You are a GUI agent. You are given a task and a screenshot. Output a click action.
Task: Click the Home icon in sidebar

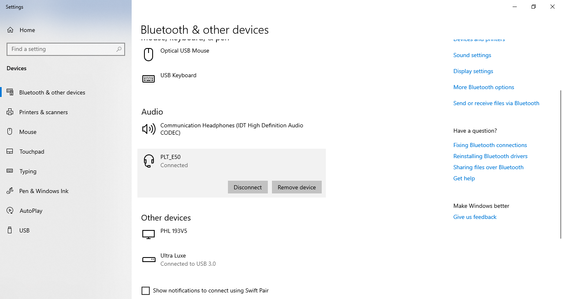[10, 30]
